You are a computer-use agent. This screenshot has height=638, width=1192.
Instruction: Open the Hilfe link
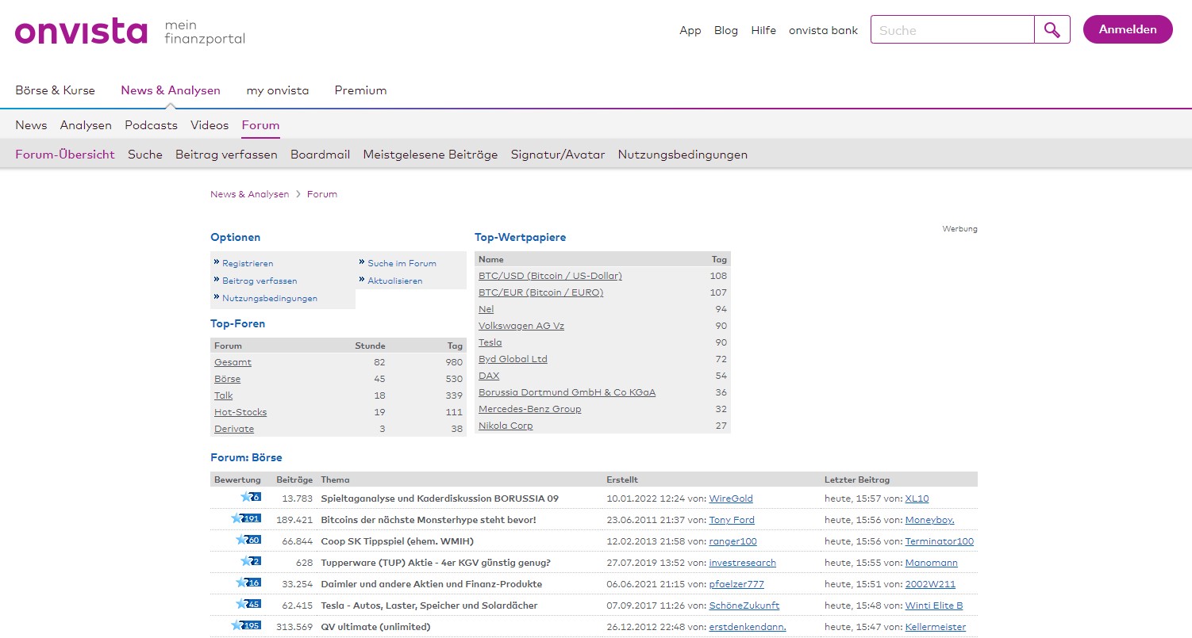tap(763, 30)
